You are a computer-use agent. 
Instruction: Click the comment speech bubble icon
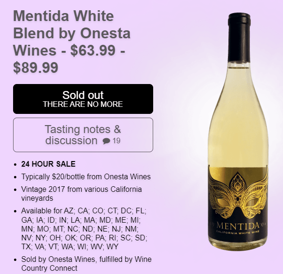click(106, 141)
